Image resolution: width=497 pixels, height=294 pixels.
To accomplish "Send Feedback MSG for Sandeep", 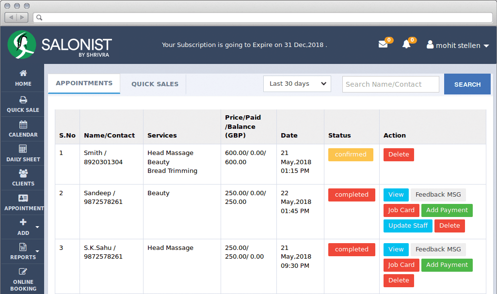I will coord(438,195).
